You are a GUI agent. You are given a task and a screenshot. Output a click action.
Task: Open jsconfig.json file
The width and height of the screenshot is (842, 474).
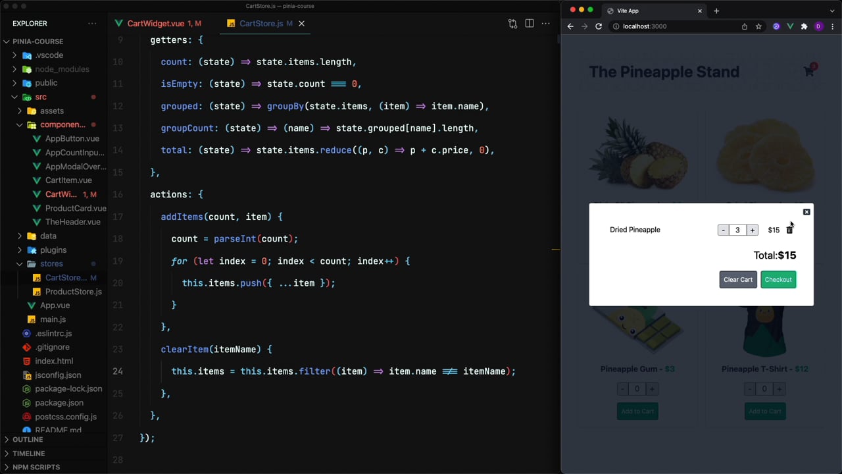58,375
